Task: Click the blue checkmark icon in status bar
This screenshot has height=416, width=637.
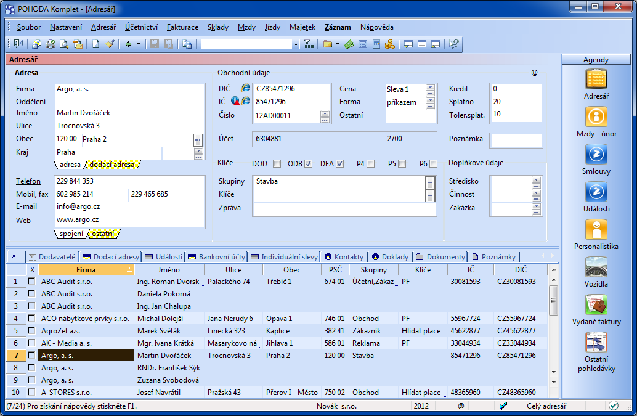Action: click(x=503, y=406)
